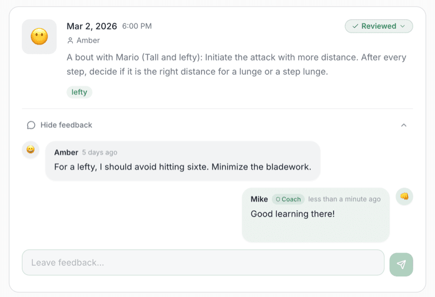Send feedback with paper plane button
Image resolution: width=435 pixels, height=297 pixels.
(401, 264)
